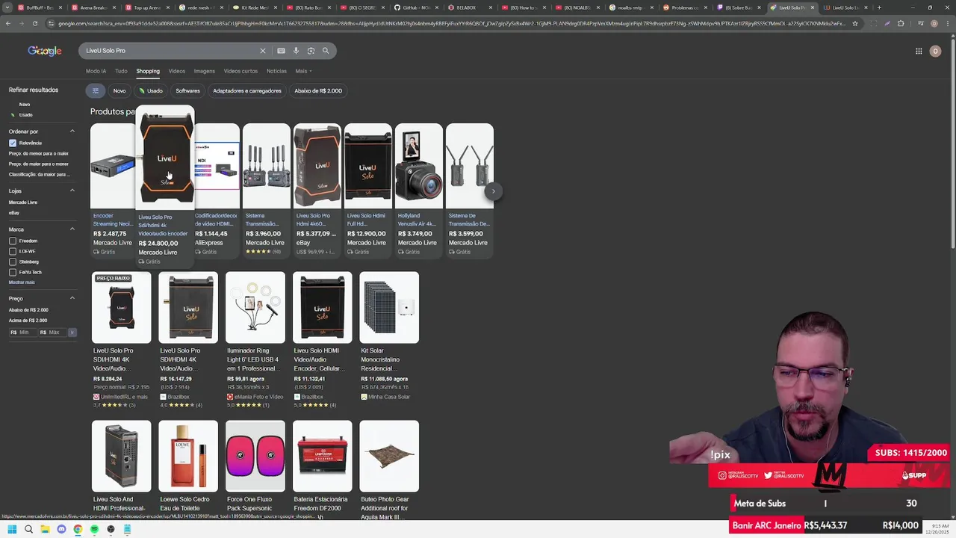This screenshot has width=956, height=538.
Task: Start voice search with the microphone icon
Action: pos(296,51)
